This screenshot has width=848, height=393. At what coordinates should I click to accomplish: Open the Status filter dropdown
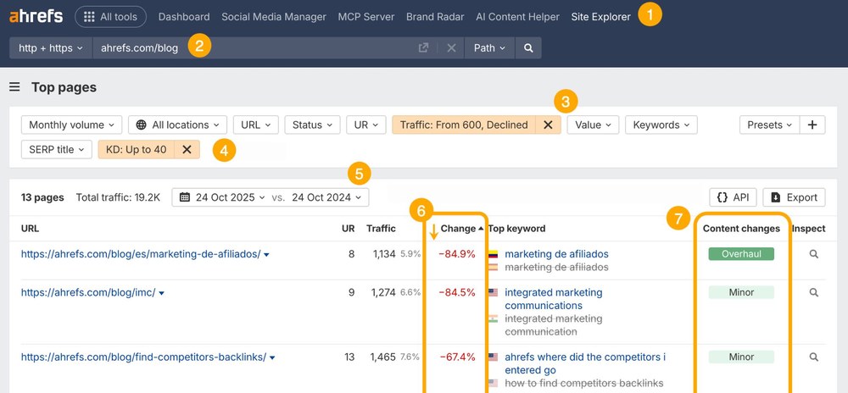pyautogui.click(x=312, y=125)
